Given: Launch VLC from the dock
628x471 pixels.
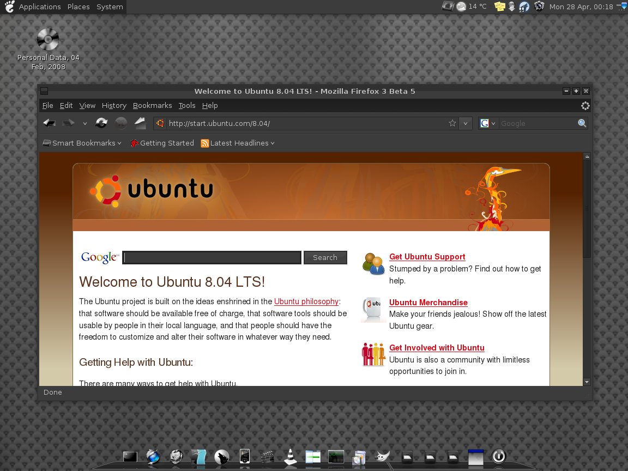Looking at the screenshot, I should click(291, 457).
